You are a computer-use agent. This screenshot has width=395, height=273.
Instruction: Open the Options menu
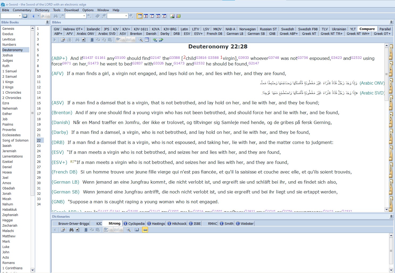[88, 10]
